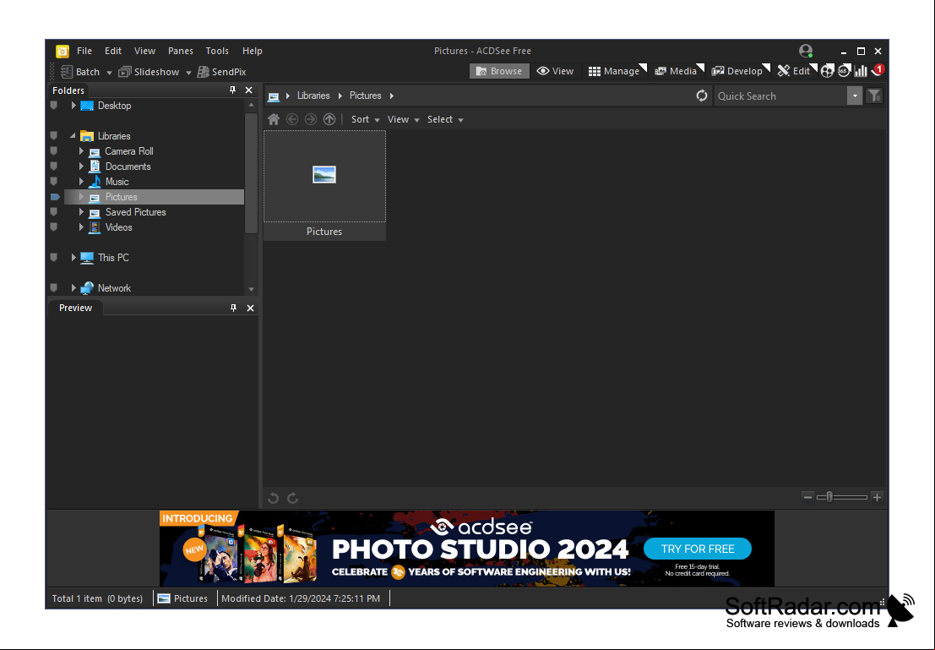Expand the Documents tree node
Image resolution: width=935 pixels, height=650 pixels.
pos(81,166)
